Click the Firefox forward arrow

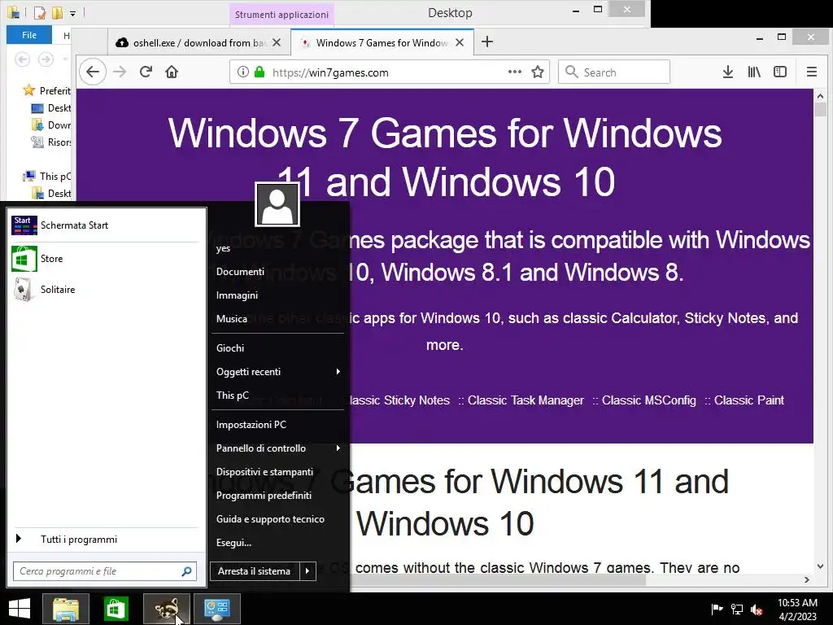(120, 72)
